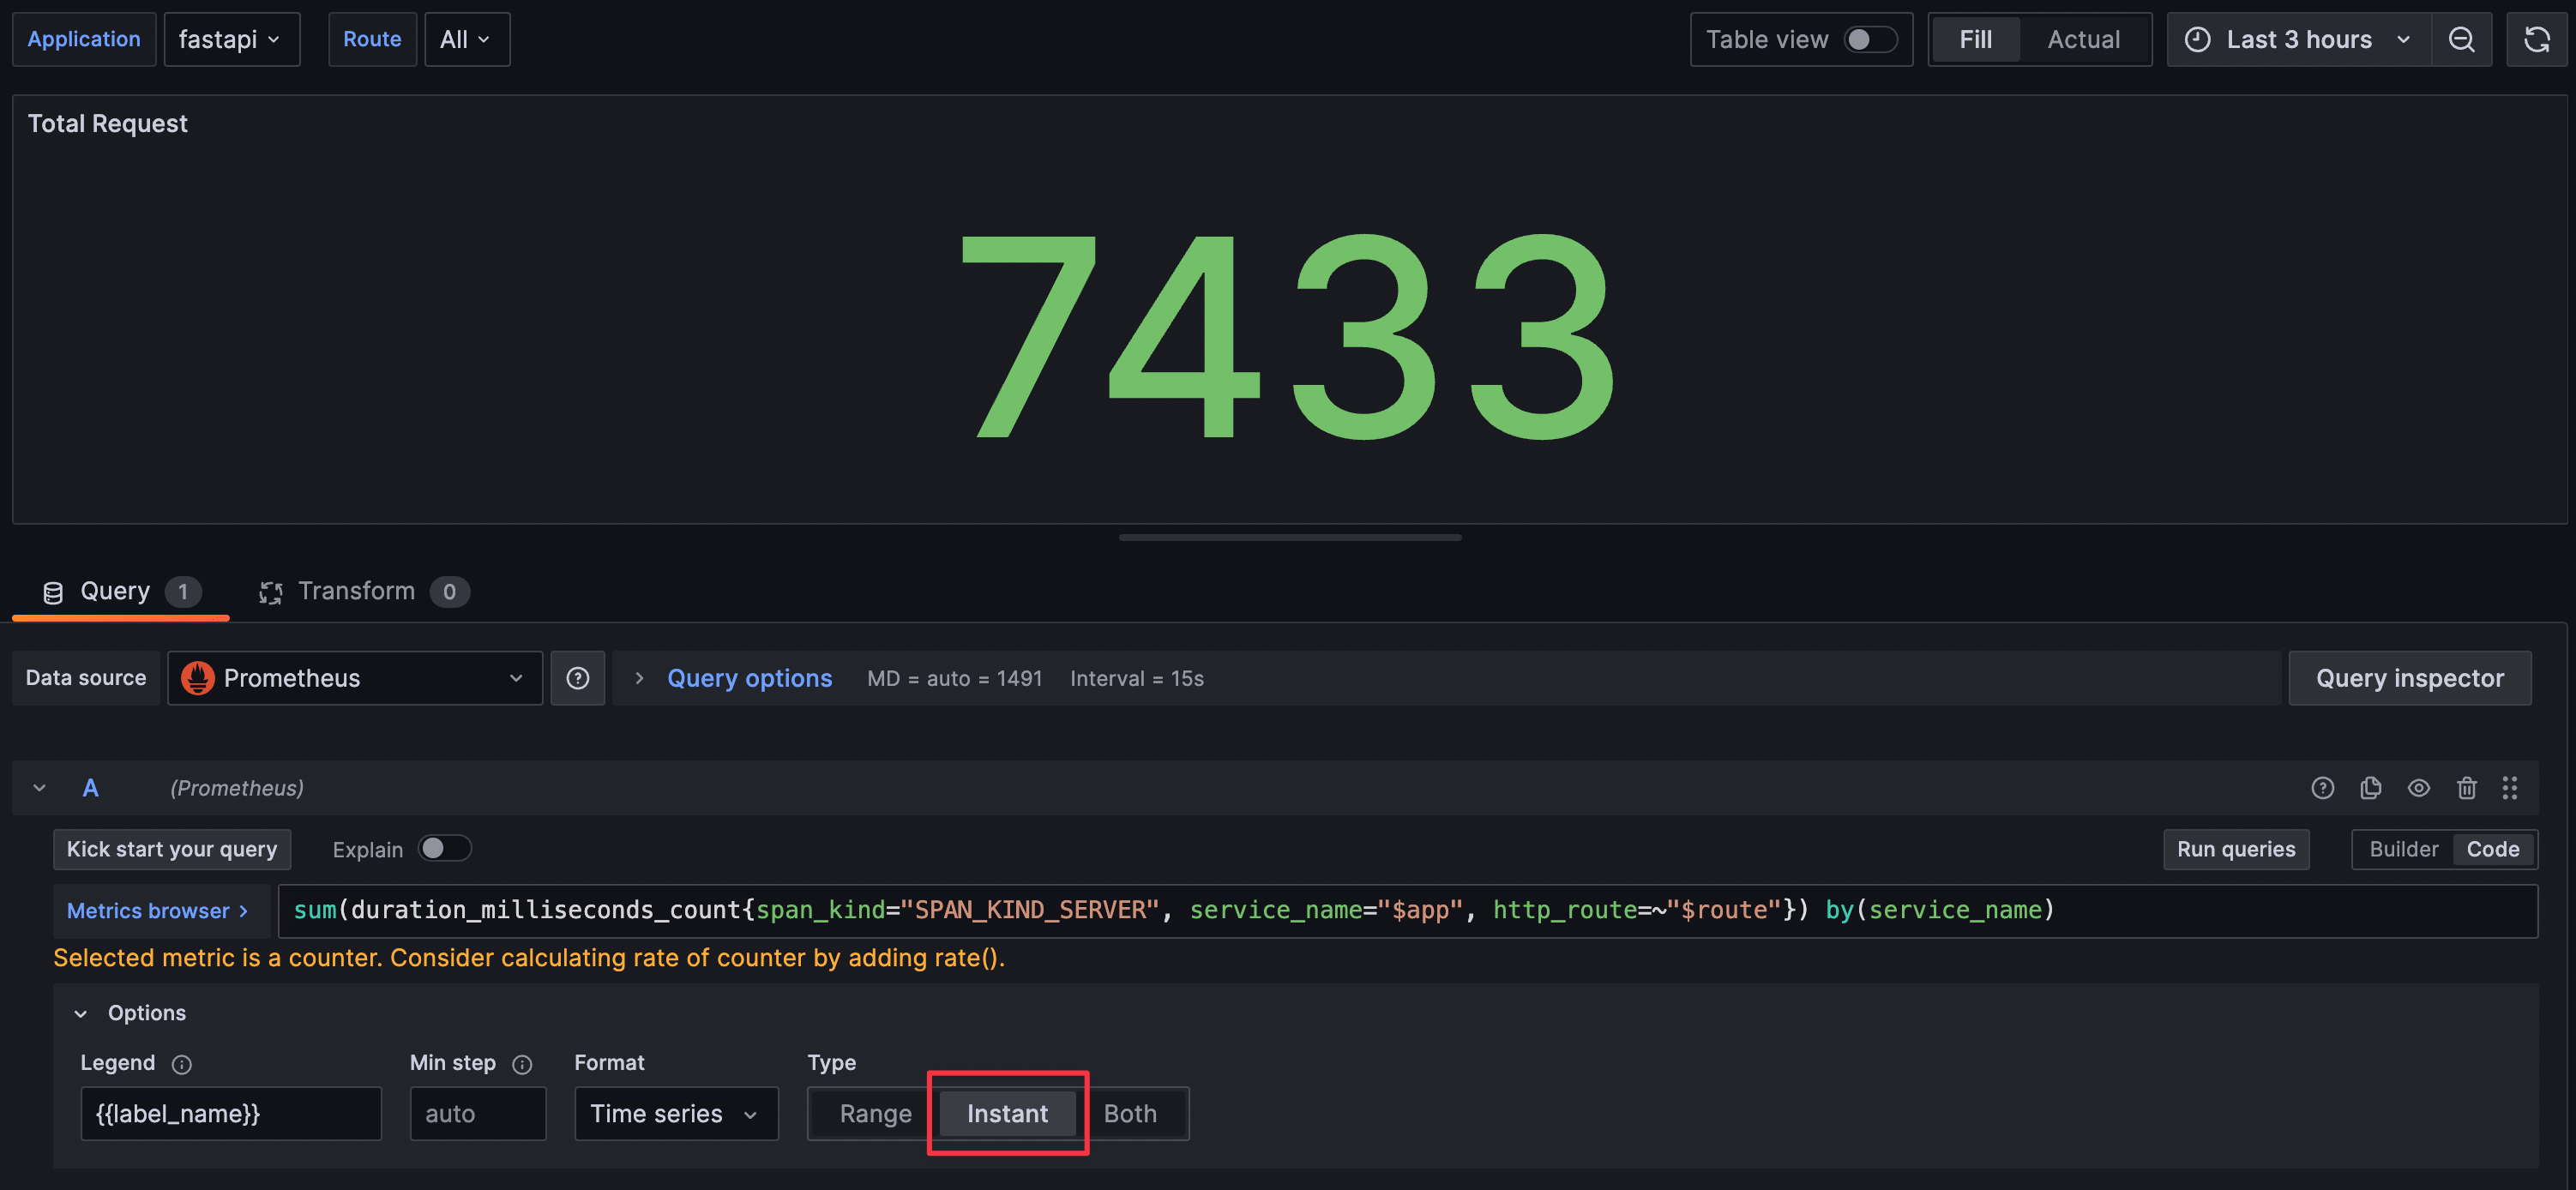Viewport: 2576px width, 1190px height.
Task: Open the Prometheus data source dropdown
Action: point(354,678)
